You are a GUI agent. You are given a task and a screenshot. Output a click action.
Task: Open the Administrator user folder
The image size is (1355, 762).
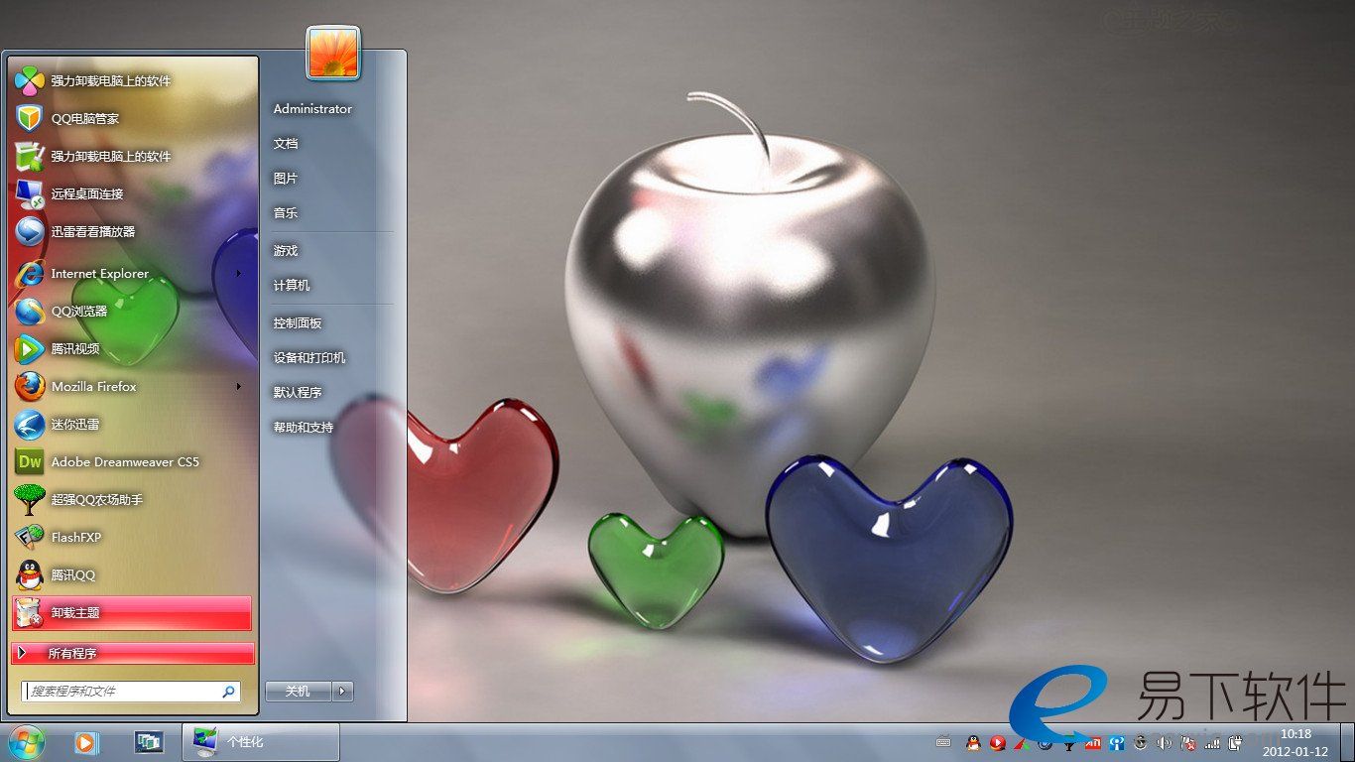point(312,109)
